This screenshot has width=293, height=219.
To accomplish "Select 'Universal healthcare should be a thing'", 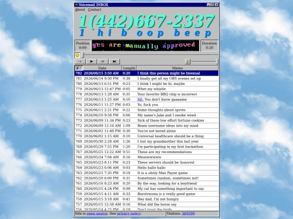I will click(146, 136).
